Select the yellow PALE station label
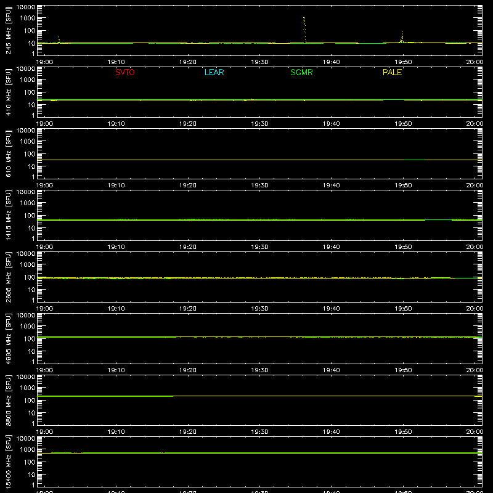Viewport: 493px width, 493px height. coord(392,72)
